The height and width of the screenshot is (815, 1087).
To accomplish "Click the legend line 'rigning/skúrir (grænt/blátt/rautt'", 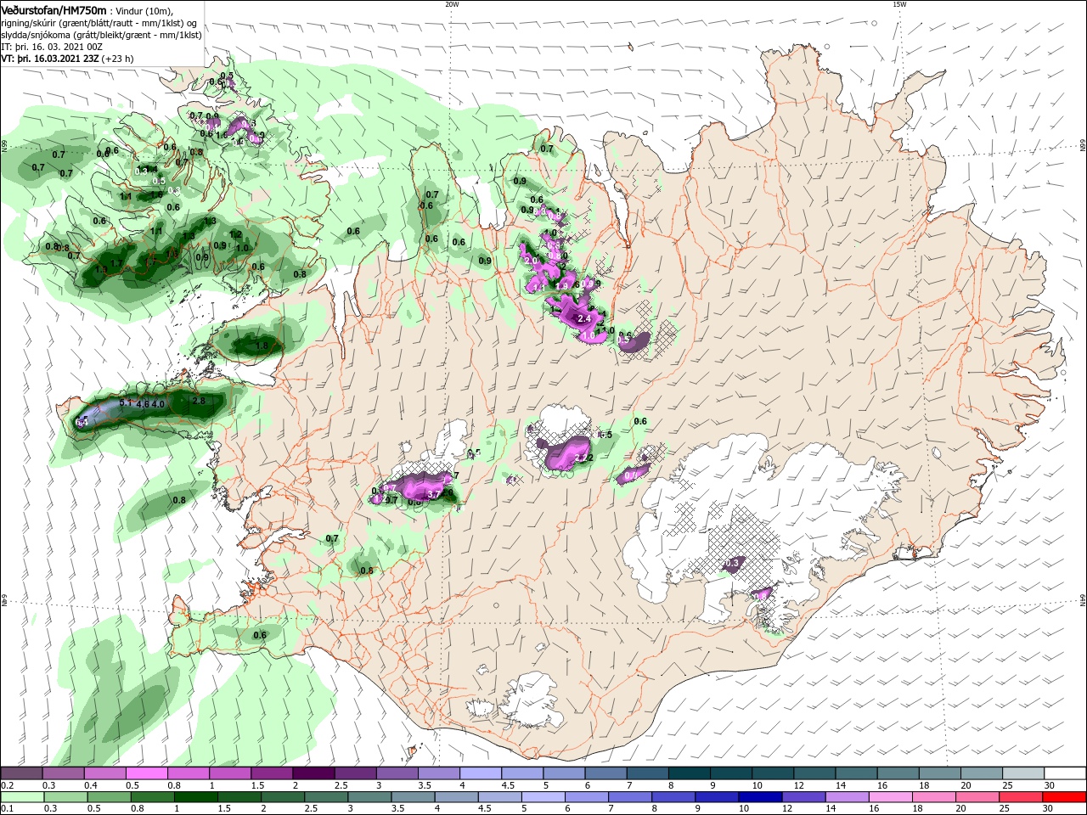I will 67,23.
